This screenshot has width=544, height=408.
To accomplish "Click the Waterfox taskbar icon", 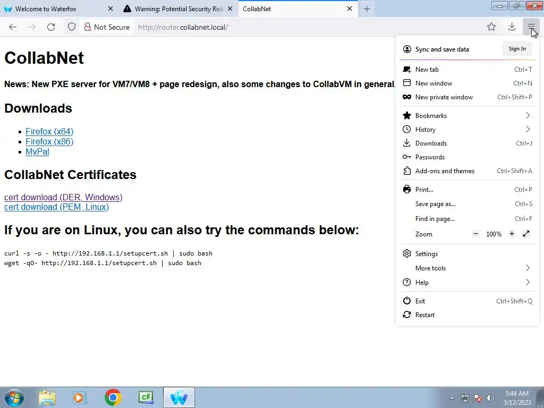I will coord(178,397).
